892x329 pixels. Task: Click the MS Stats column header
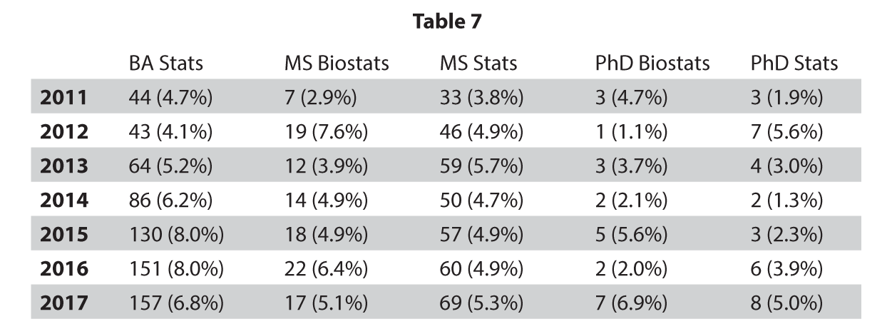[478, 64]
